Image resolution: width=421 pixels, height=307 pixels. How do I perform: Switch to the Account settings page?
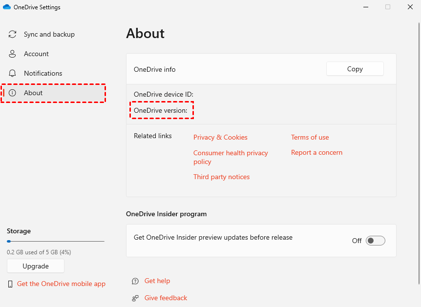pos(36,54)
